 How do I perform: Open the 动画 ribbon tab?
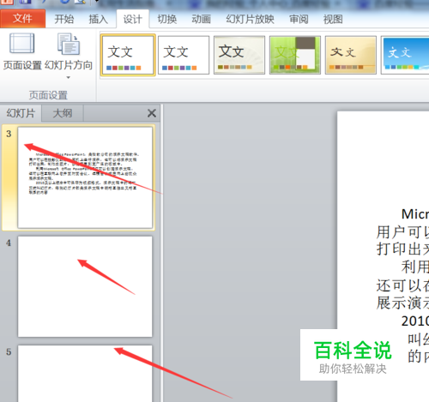click(202, 20)
